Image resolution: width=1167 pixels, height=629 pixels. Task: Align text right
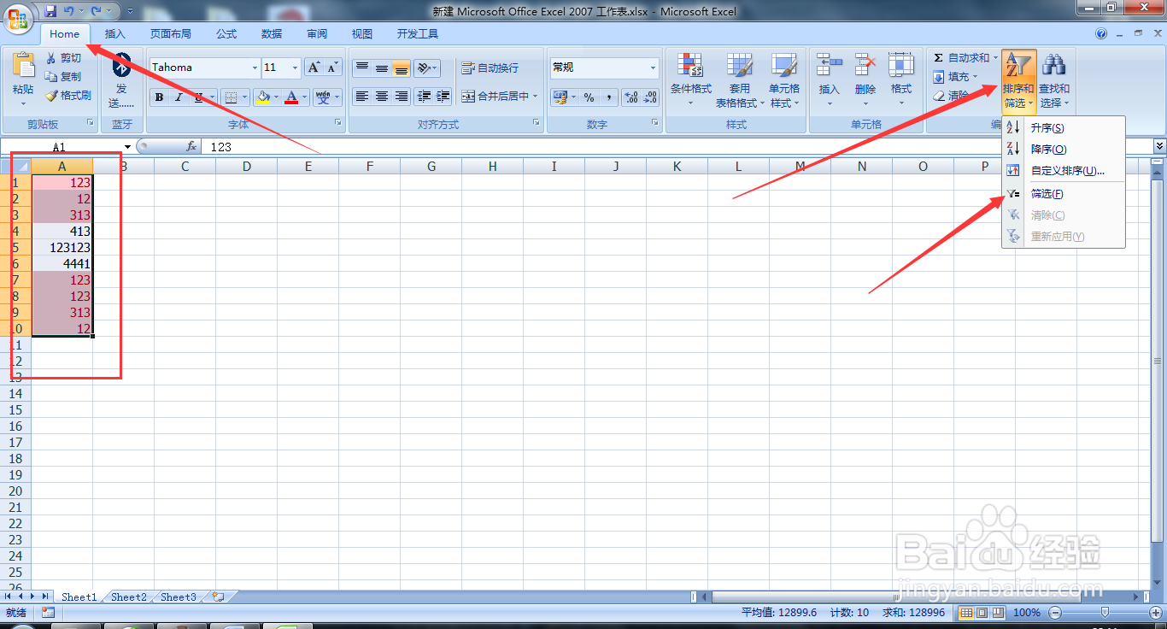coord(402,97)
